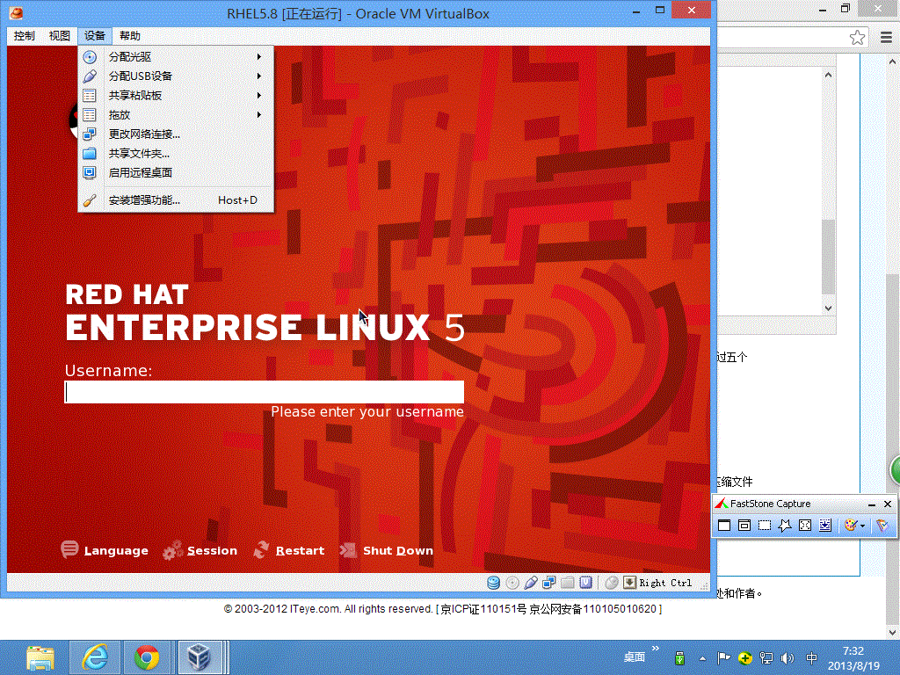Expand the 分配光驱 submenu arrow
Screen dimensions: 900x675
259,57
